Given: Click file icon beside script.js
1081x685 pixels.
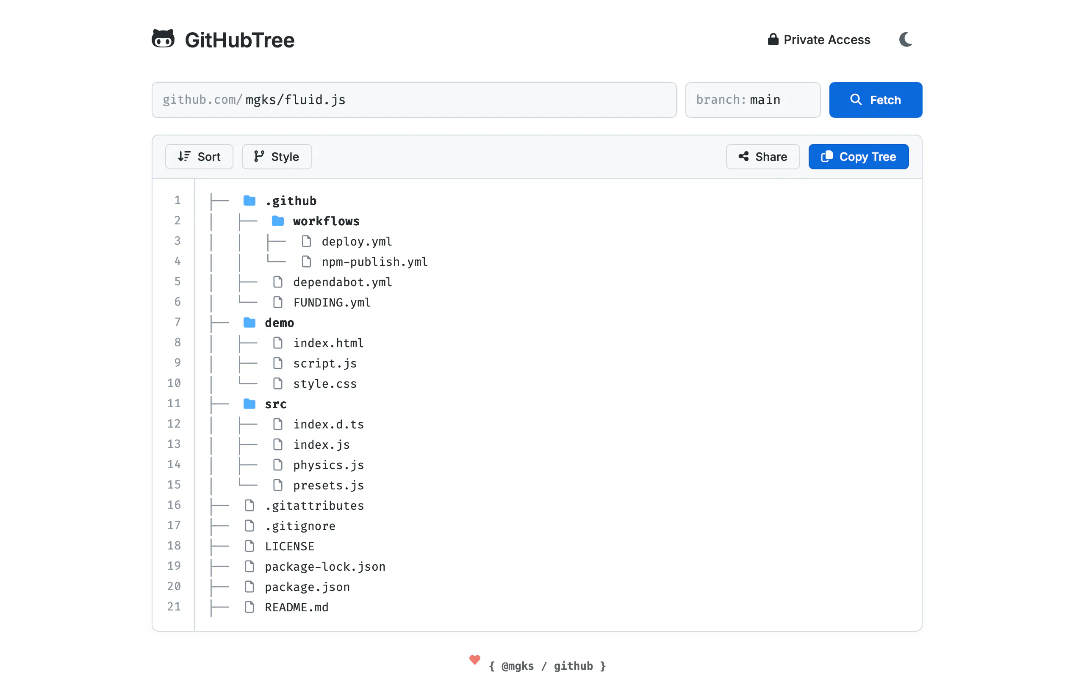Looking at the screenshot, I should pyautogui.click(x=278, y=363).
